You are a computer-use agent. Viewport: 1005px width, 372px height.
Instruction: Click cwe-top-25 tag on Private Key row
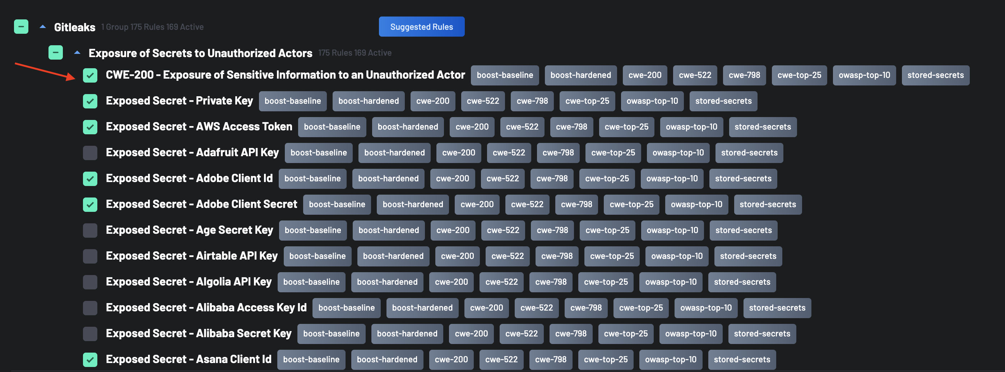[587, 101]
